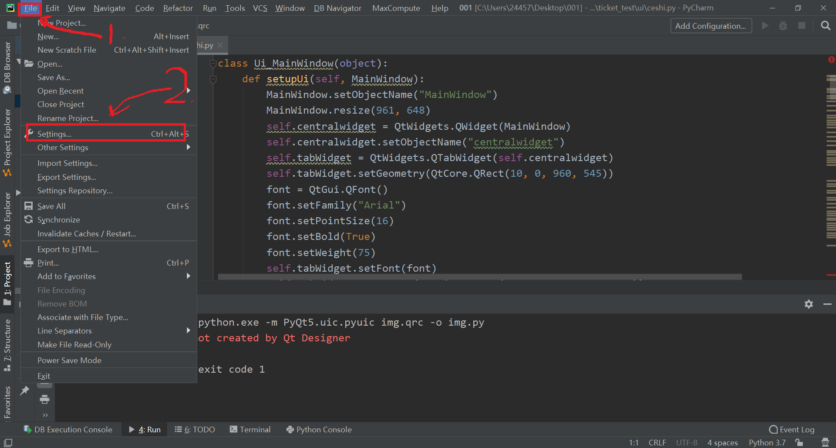Open the Navigate menu
The height and width of the screenshot is (448, 836).
point(109,8)
